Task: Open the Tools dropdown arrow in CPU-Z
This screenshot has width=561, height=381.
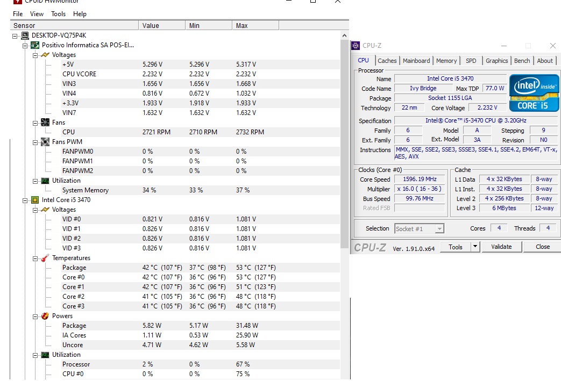Action: (x=475, y=247)
